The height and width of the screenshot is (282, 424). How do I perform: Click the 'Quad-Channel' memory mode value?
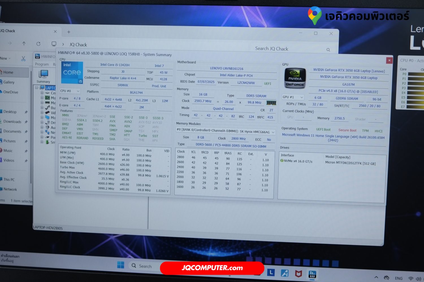click(x=223, y=109)
